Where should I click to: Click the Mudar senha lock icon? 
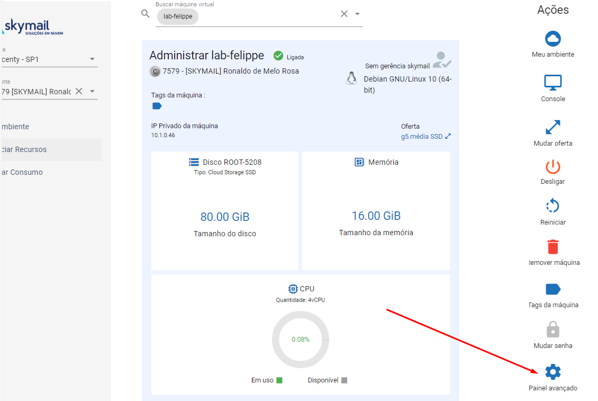[x=552, y=329]
